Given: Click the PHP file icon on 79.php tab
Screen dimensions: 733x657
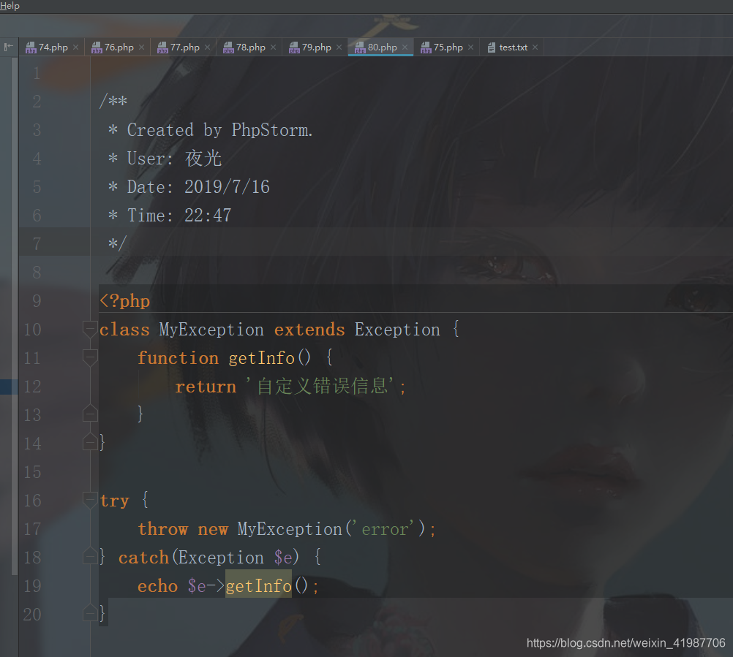Looking at the screenshot, I should click(x=295, y=48).
